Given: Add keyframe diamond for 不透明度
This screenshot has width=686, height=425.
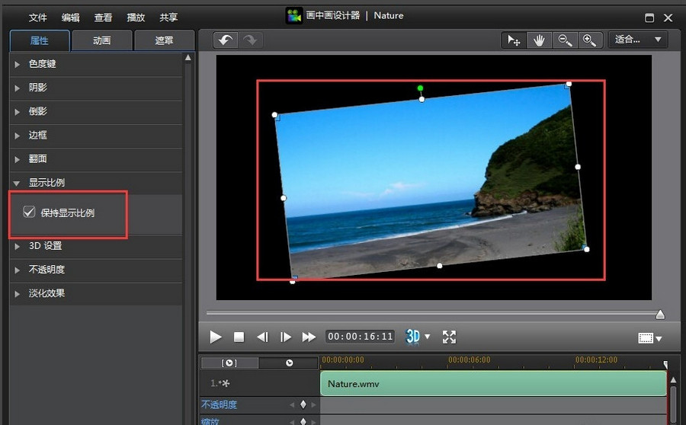Looking at the screenshot, I should tap(303, 405).
